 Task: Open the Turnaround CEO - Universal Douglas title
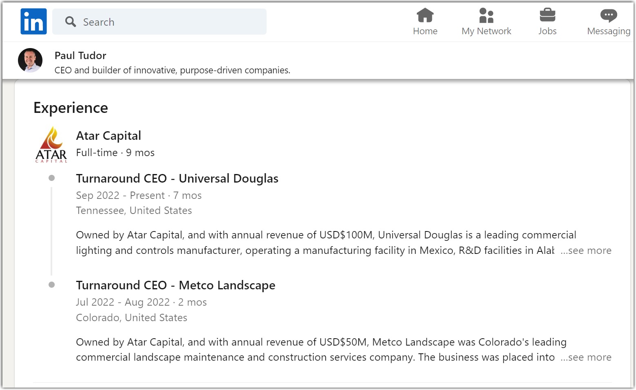177,178
